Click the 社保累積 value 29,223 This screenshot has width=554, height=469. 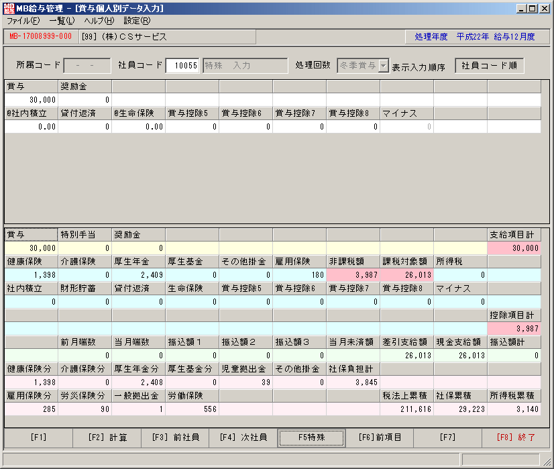click(461, 409)
